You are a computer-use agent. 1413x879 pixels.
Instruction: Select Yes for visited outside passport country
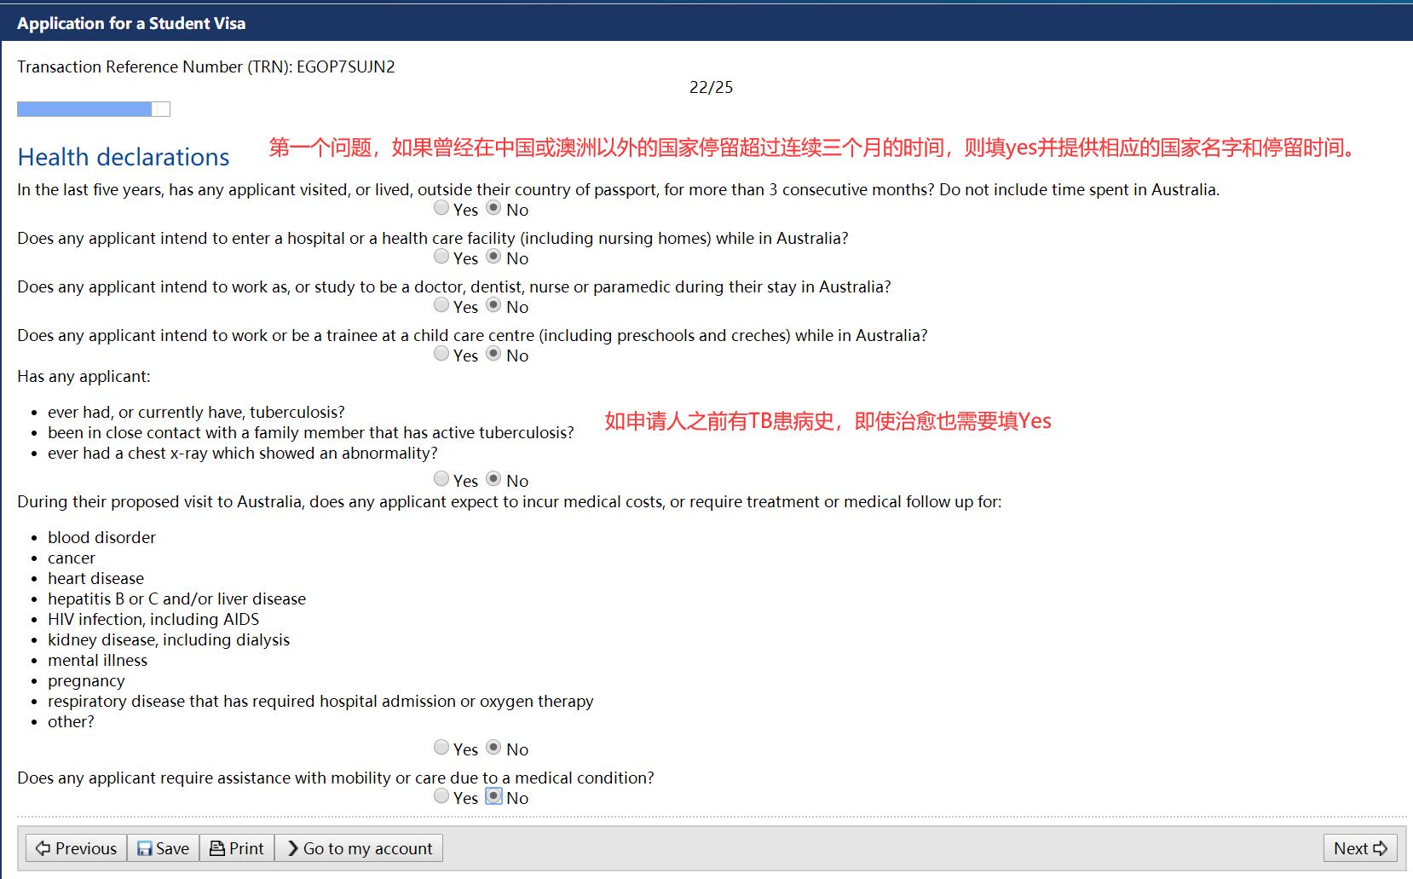coord(441,208)
